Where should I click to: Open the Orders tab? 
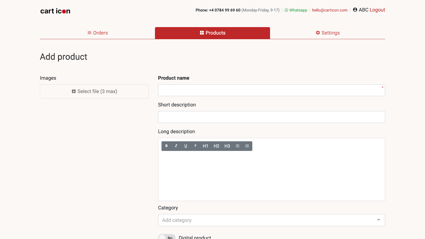[97, 33]
